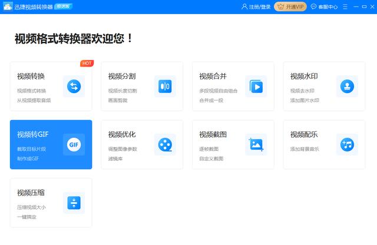377x245 pixels.
Task: Open 客服中心 customer service center
Action: point(324,7)
